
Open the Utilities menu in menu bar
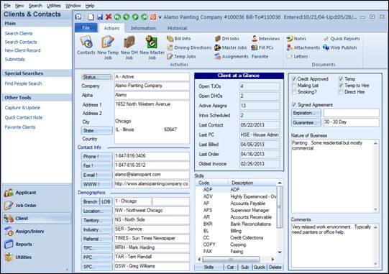tap(54, 6)
